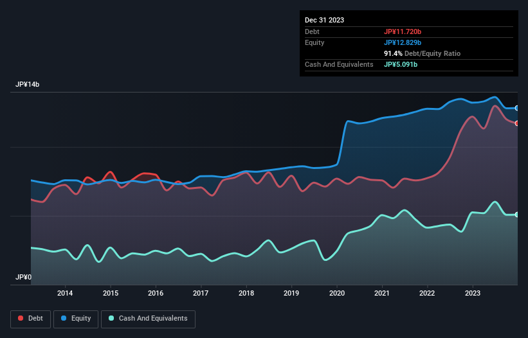Select the 2014 x-axis label

coord(65,293)
